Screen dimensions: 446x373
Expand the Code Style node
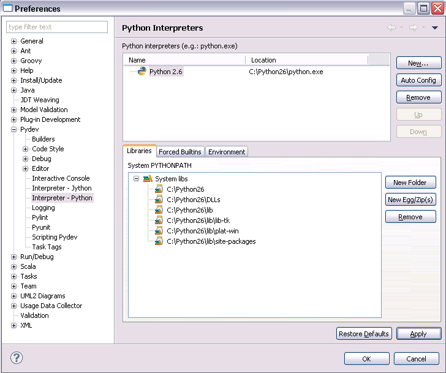(x=25, y=149)
